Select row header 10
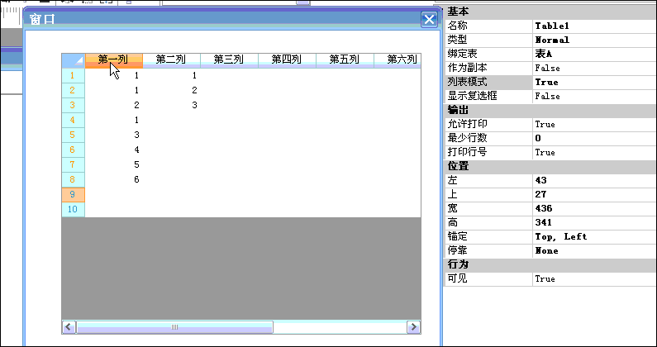The image size is (657, 347). coord(74,210)
